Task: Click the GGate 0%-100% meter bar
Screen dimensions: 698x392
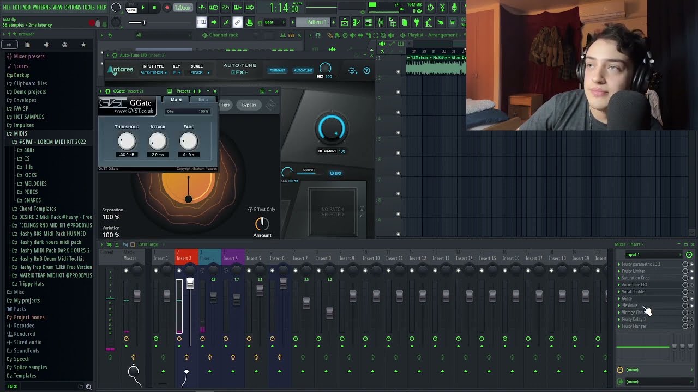Action: coord(188,111)
